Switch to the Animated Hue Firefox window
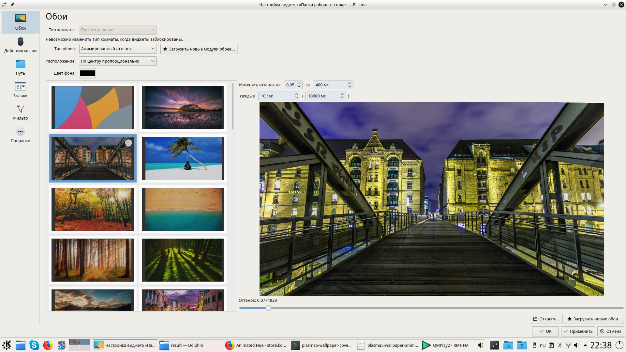This screenshot has width=626, height=352. [256, 345]
